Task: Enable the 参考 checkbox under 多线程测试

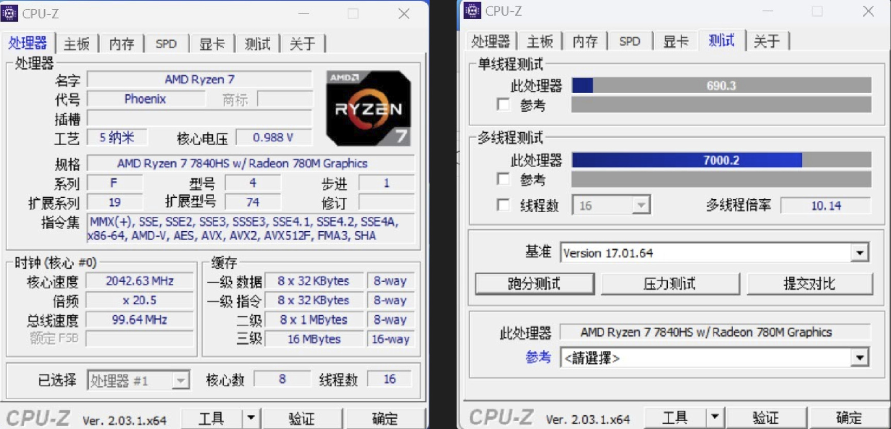Action: coord(503,179)
